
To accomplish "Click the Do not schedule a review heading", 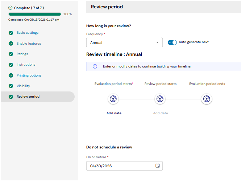I will (x=109, y=147).
